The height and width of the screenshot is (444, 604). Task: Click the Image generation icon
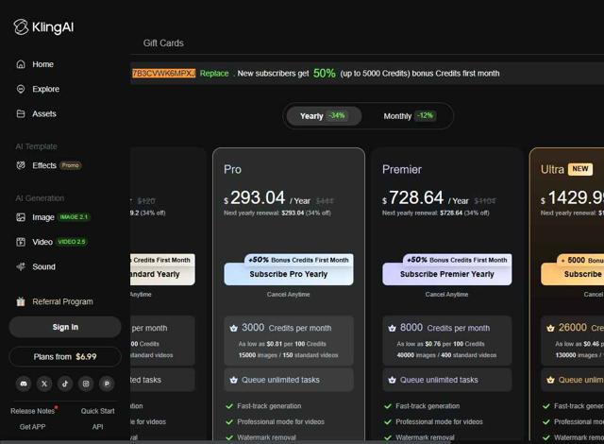tap(21, 217)
